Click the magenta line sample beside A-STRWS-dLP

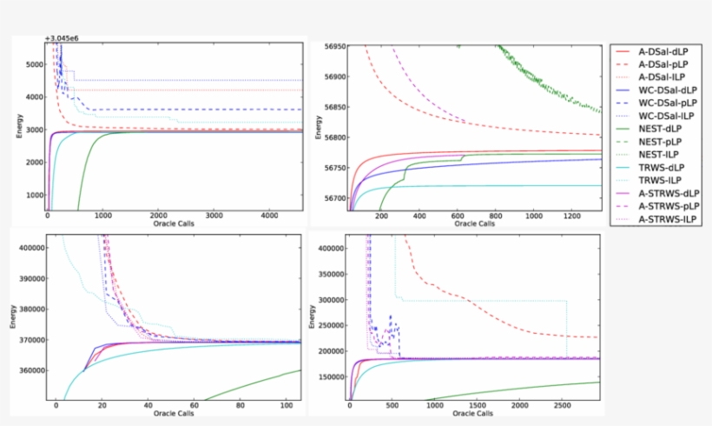click(624, 195)
